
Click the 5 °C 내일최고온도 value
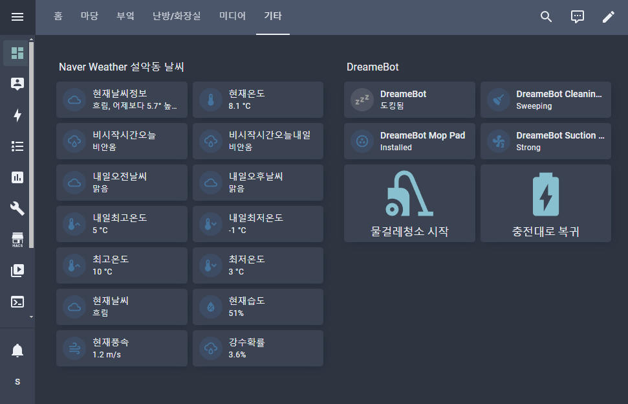pyautogui.click(x=100, y=230)
